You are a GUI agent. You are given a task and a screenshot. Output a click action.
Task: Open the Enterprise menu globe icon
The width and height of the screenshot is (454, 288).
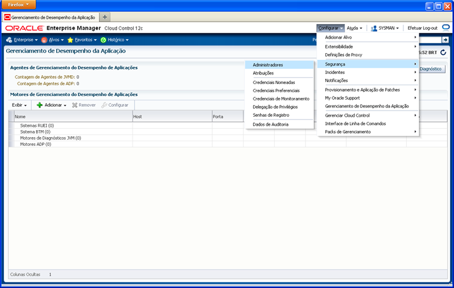pos(9,40)
